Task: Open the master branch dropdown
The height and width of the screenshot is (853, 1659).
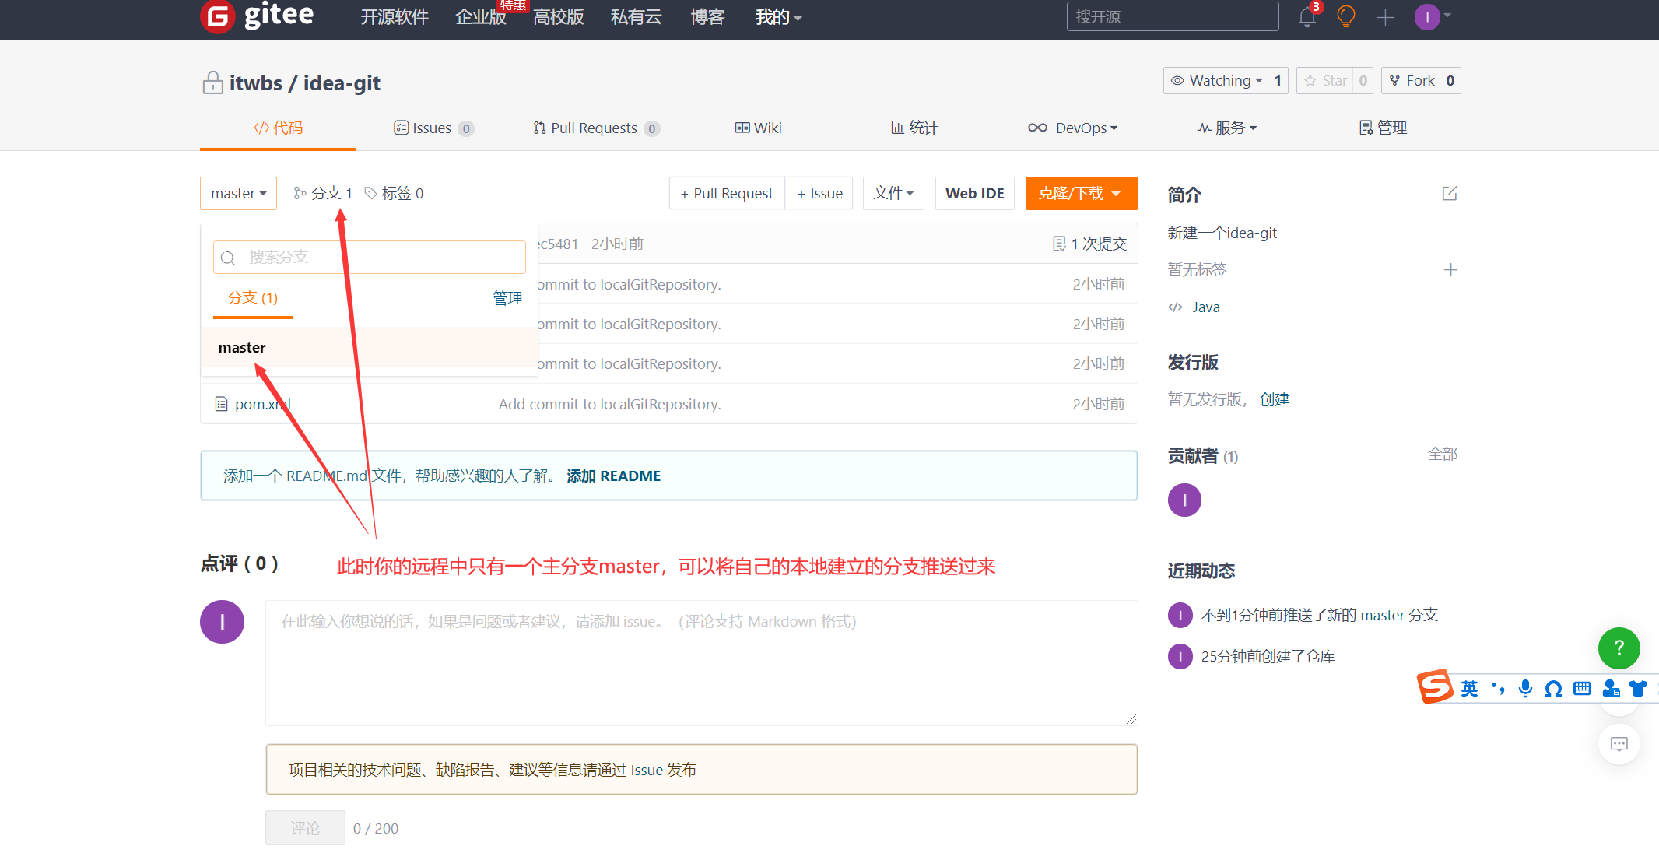Action: 238,193
